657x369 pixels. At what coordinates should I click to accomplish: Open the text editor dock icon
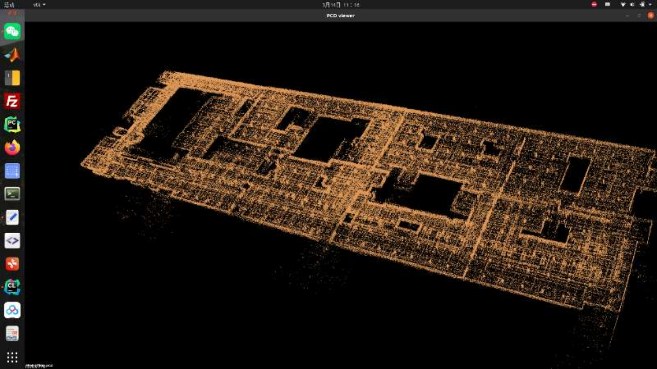click(x=12, y=217)
